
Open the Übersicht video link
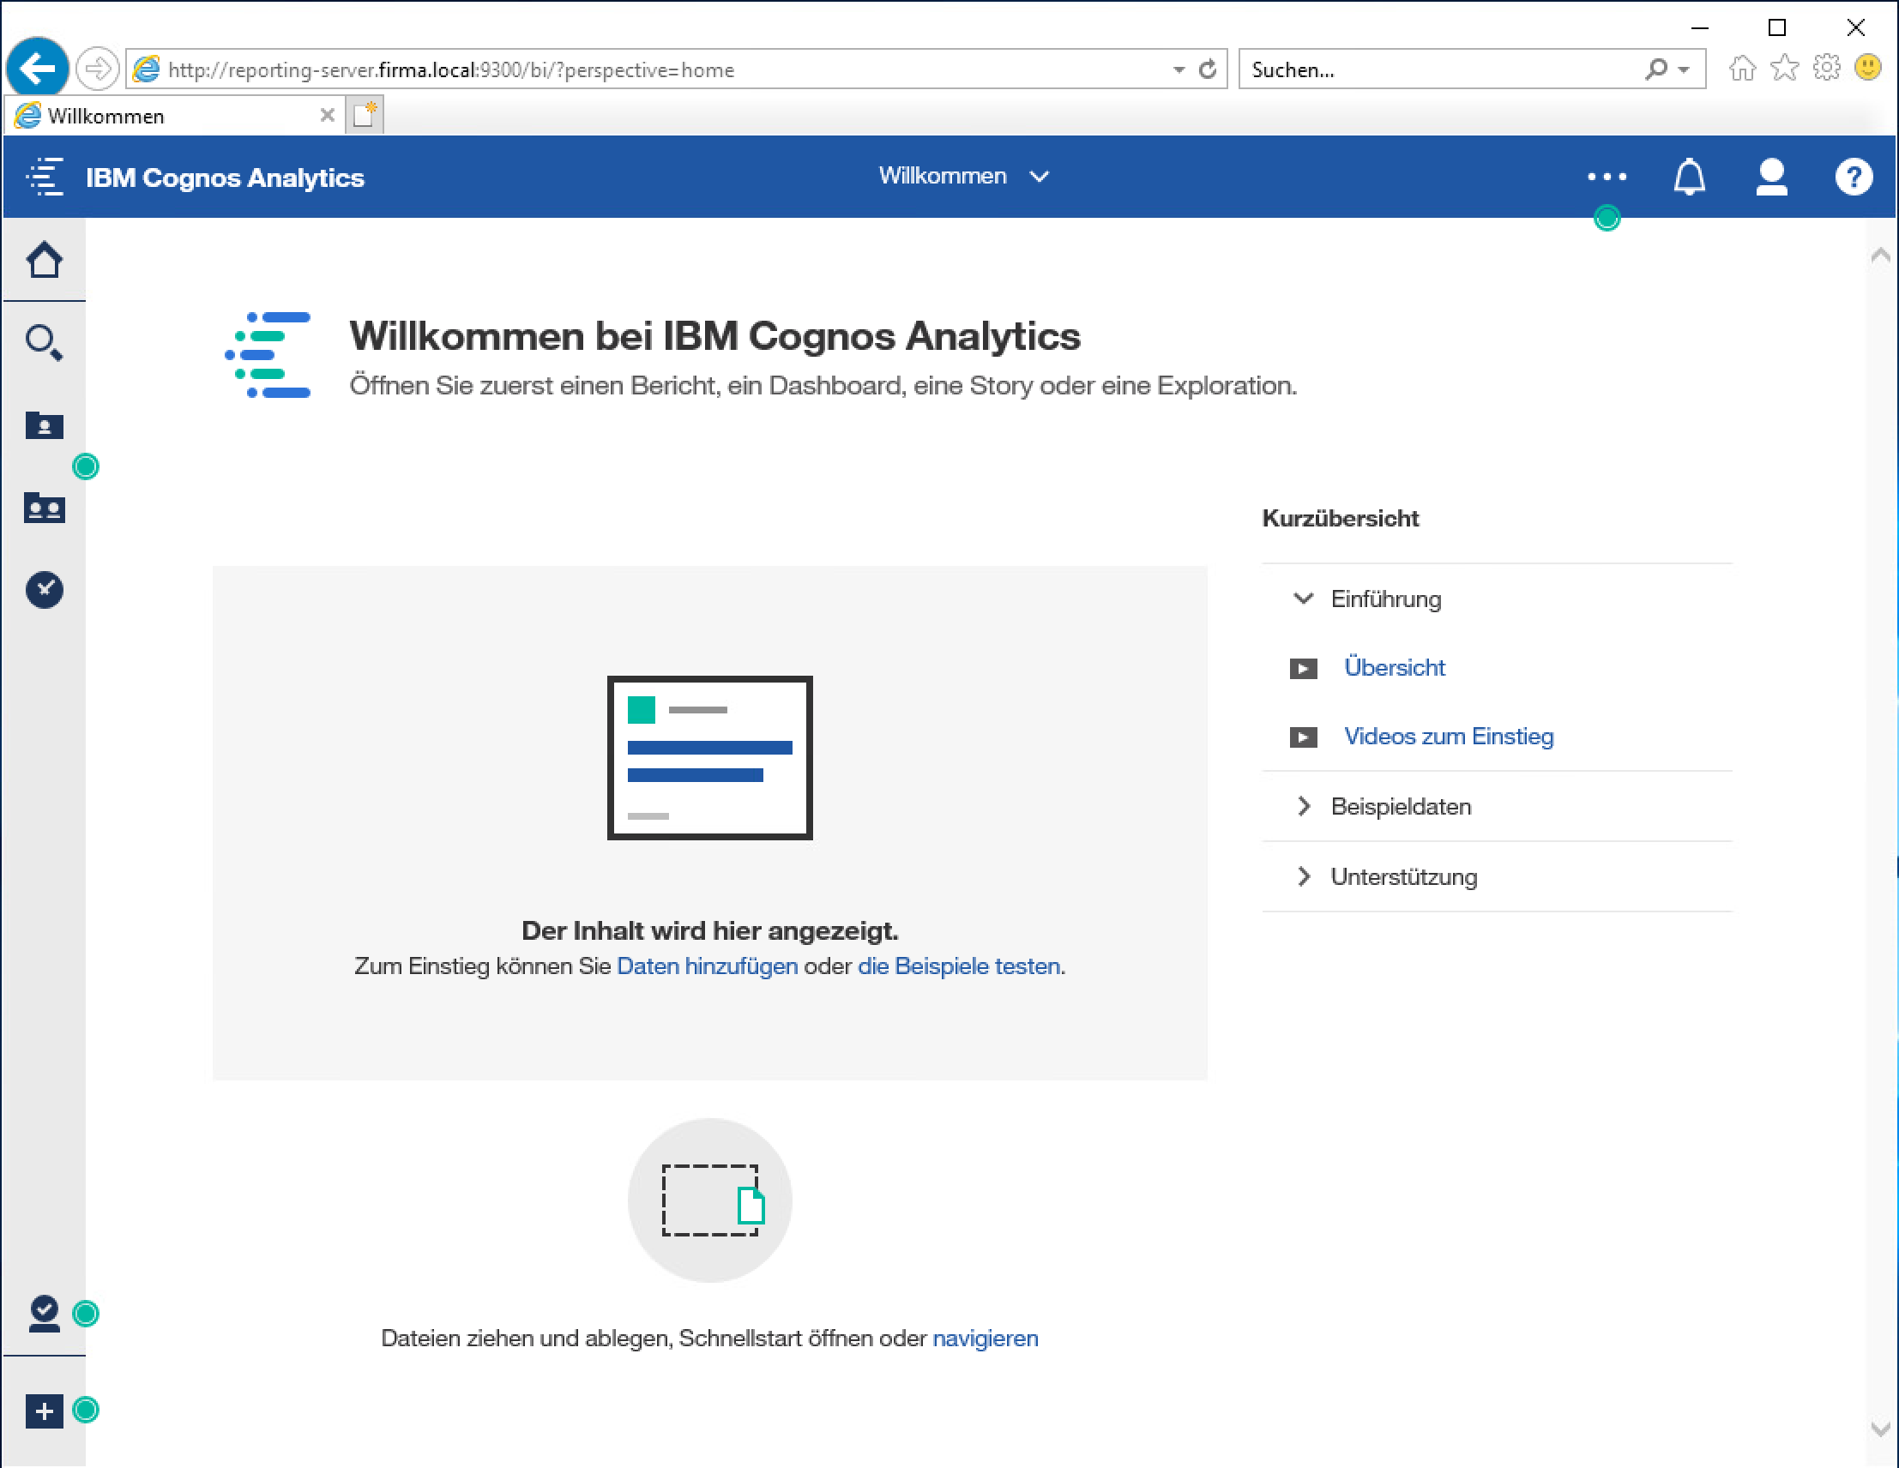click(1394, 667)
